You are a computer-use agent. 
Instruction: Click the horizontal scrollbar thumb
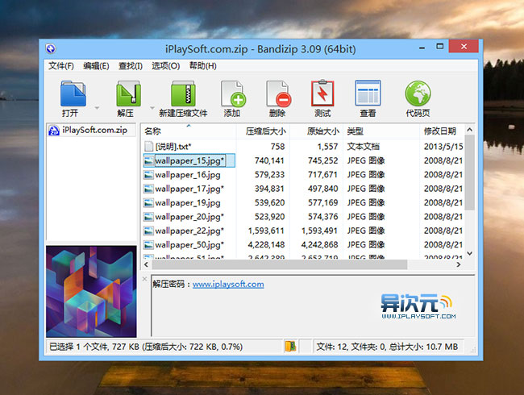coord(280,264)
